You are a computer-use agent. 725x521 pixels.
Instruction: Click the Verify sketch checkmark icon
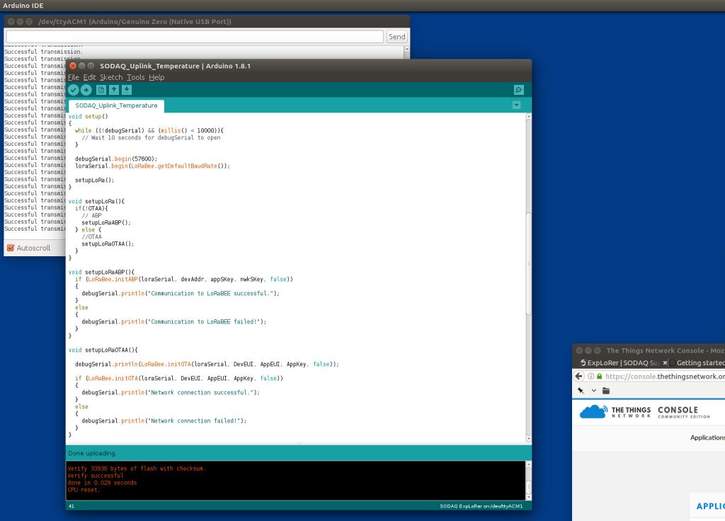(74, 90)
